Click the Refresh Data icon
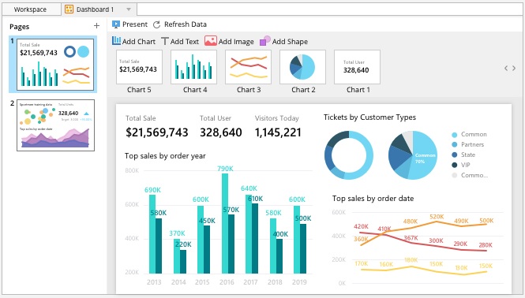525x298 pixels. (156, 24)
